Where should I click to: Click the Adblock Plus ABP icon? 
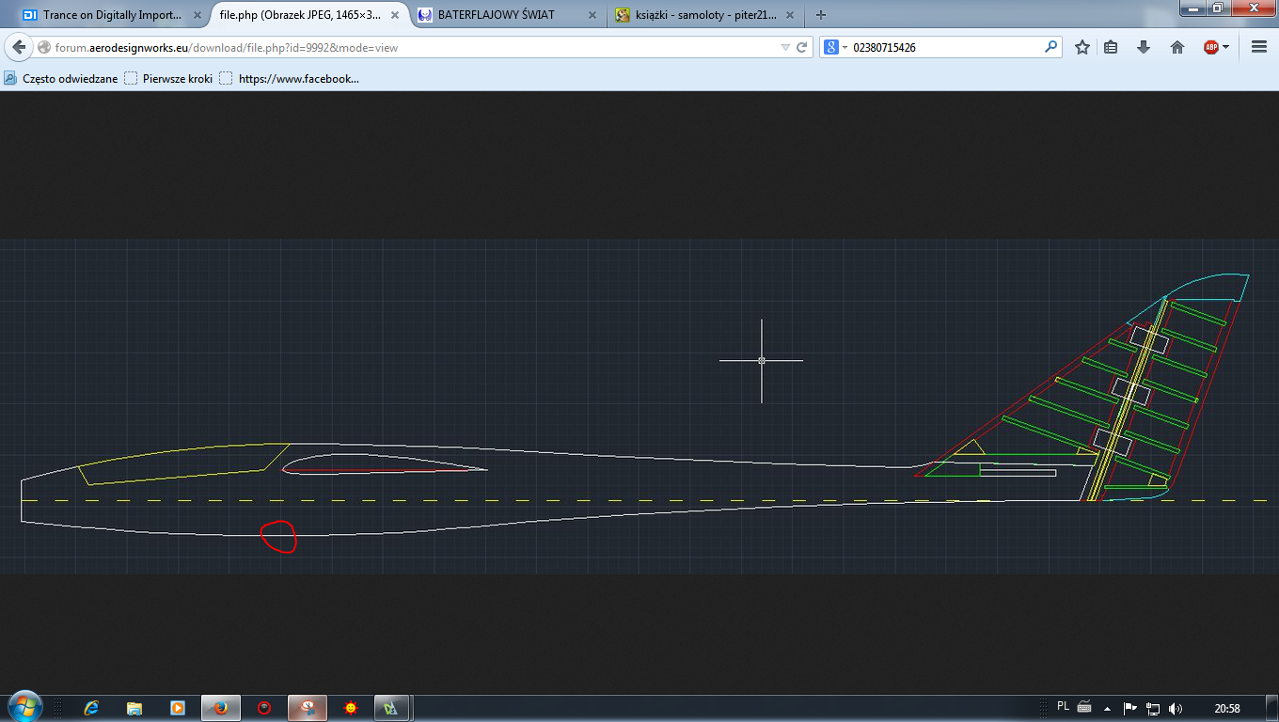tap(1211, 47)
